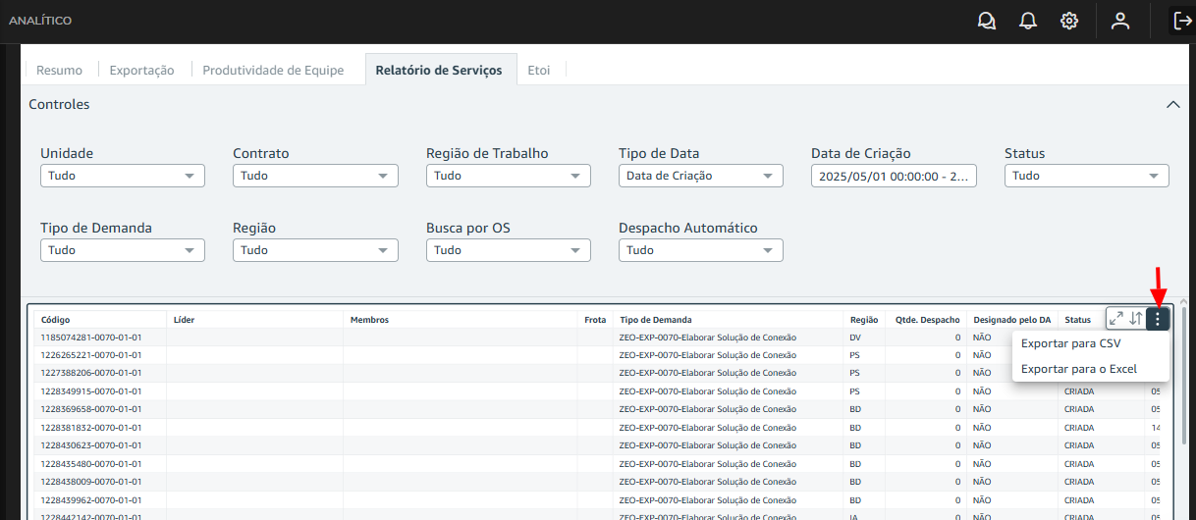Click the three-dot table menu icon
Image resolution: width=1196 pixels, height=520 pixels.
coord(1158,319)
